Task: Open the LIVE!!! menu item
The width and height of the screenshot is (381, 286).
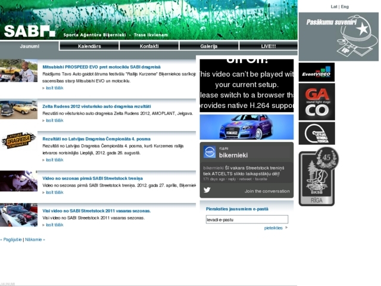Action: coord(268,46)
